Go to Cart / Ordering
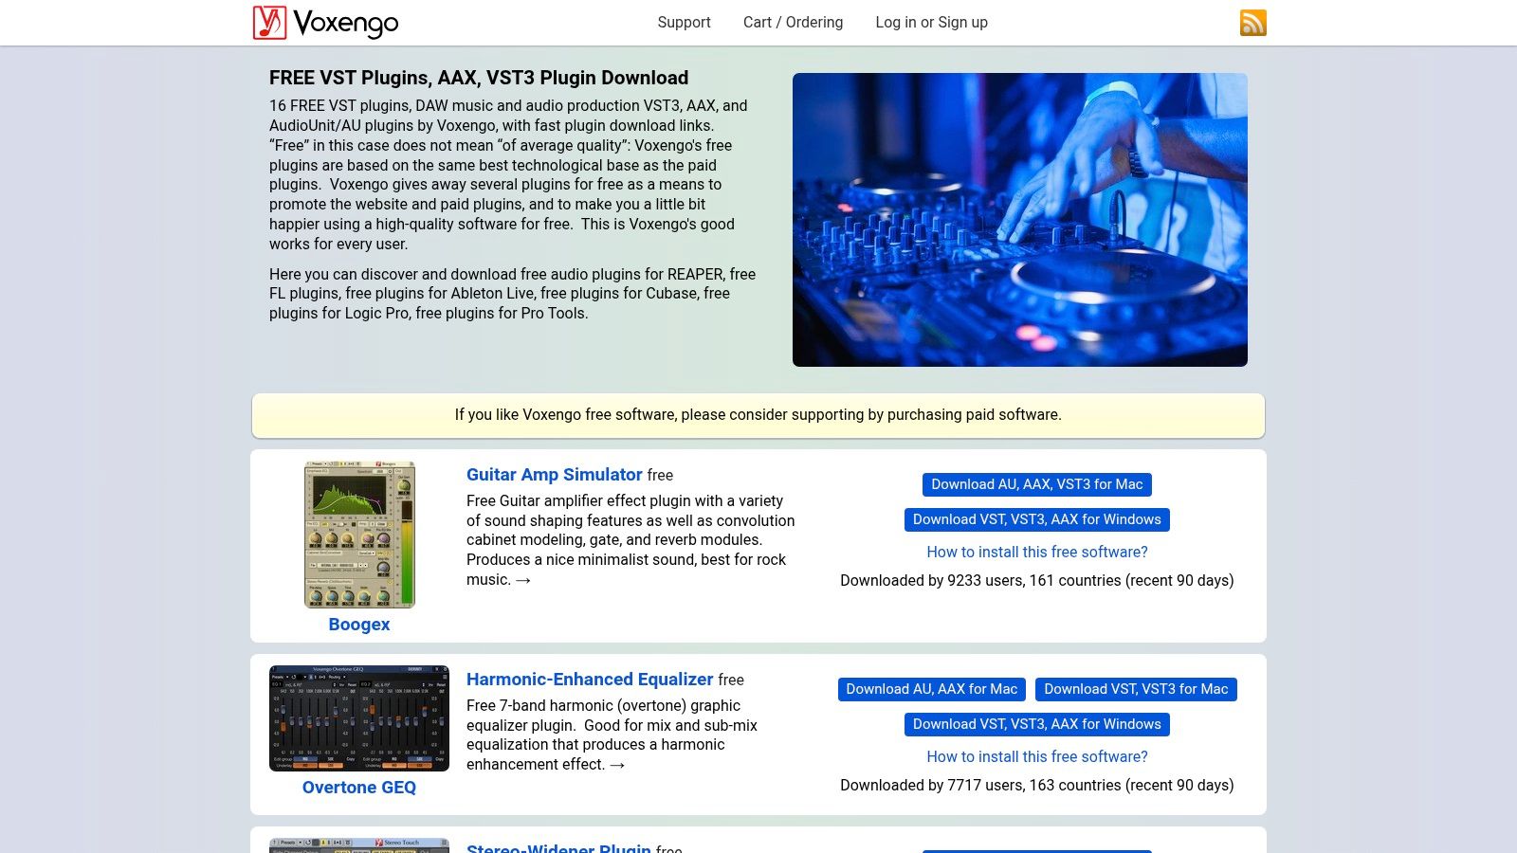This screenshot has width=1517, height=853. click(x=793, y=23)
